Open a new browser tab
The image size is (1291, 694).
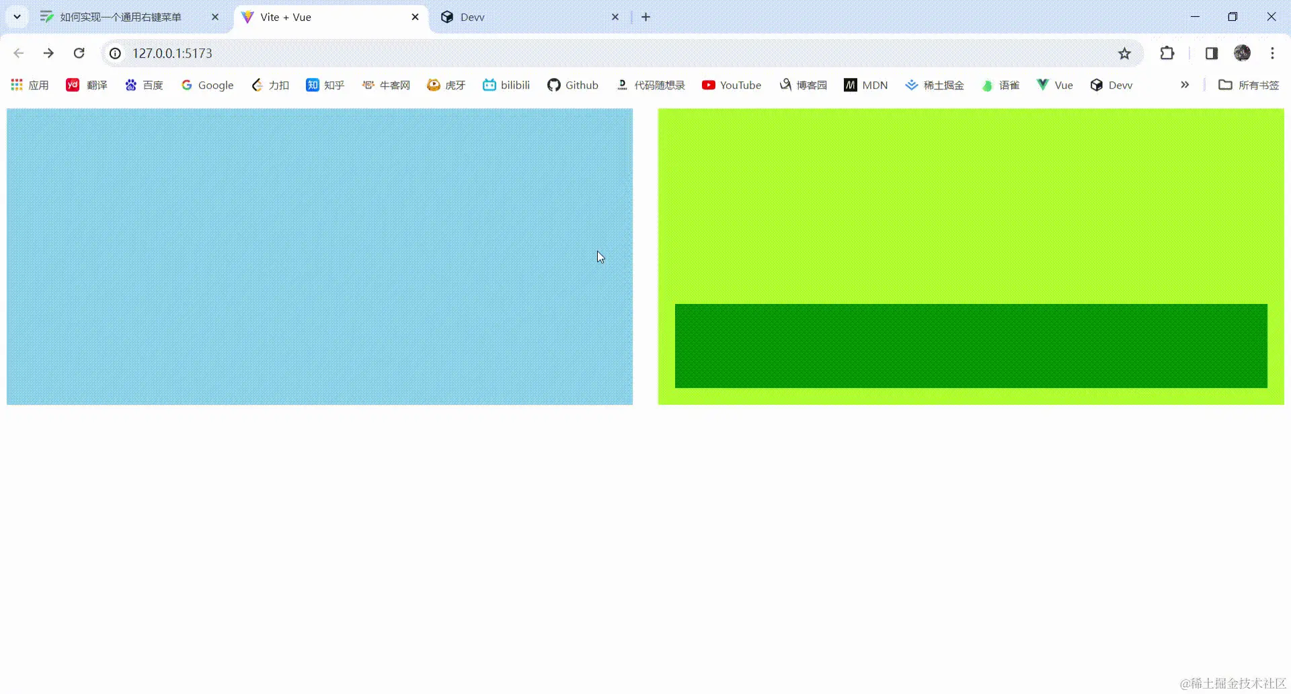click(x=646, y=17)
